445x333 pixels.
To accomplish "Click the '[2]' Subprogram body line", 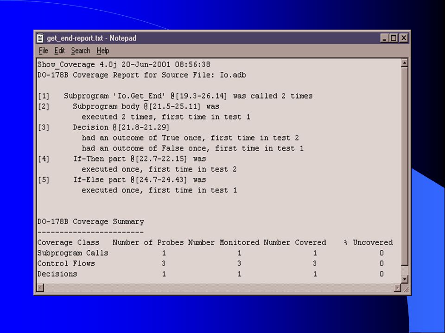I will (x=128, y=106).
